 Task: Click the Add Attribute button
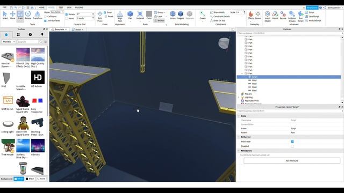click(292, 161)
